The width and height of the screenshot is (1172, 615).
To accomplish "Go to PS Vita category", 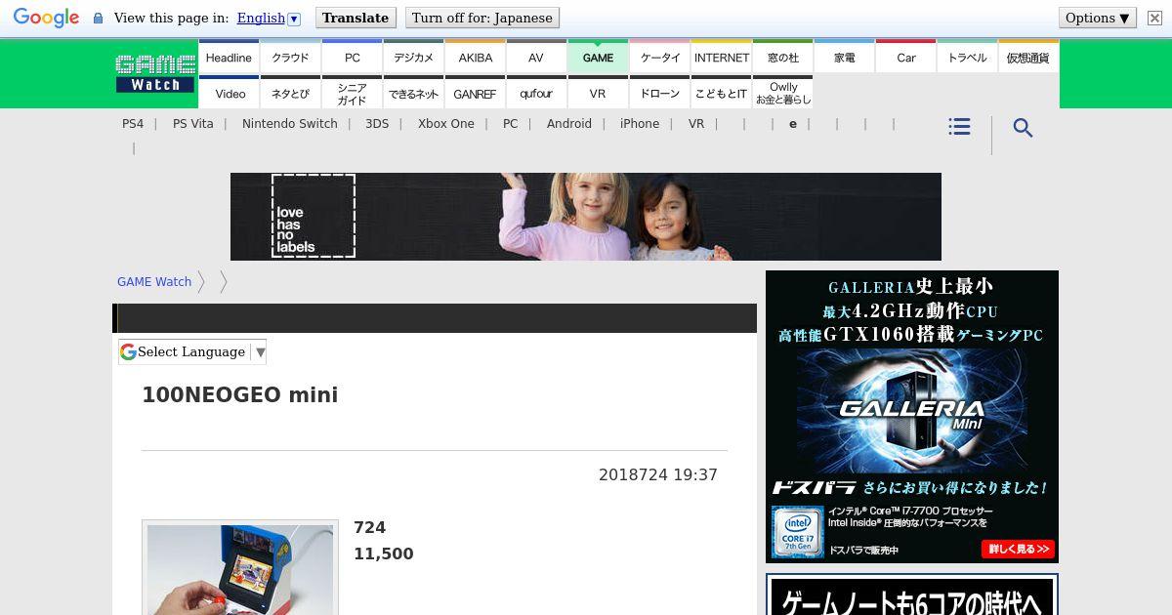I will pyautogui.click(x=193, y=124).
